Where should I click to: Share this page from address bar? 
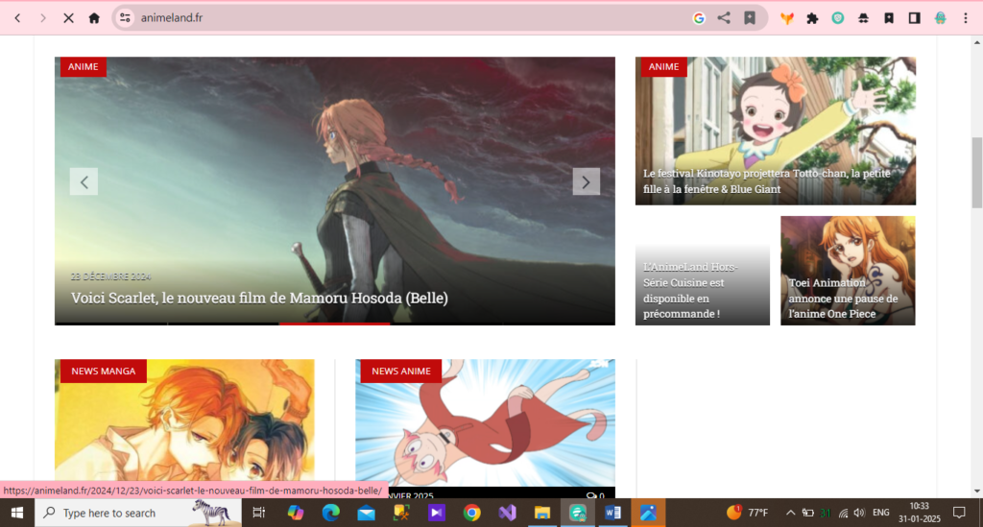click(x=724, y=18)
